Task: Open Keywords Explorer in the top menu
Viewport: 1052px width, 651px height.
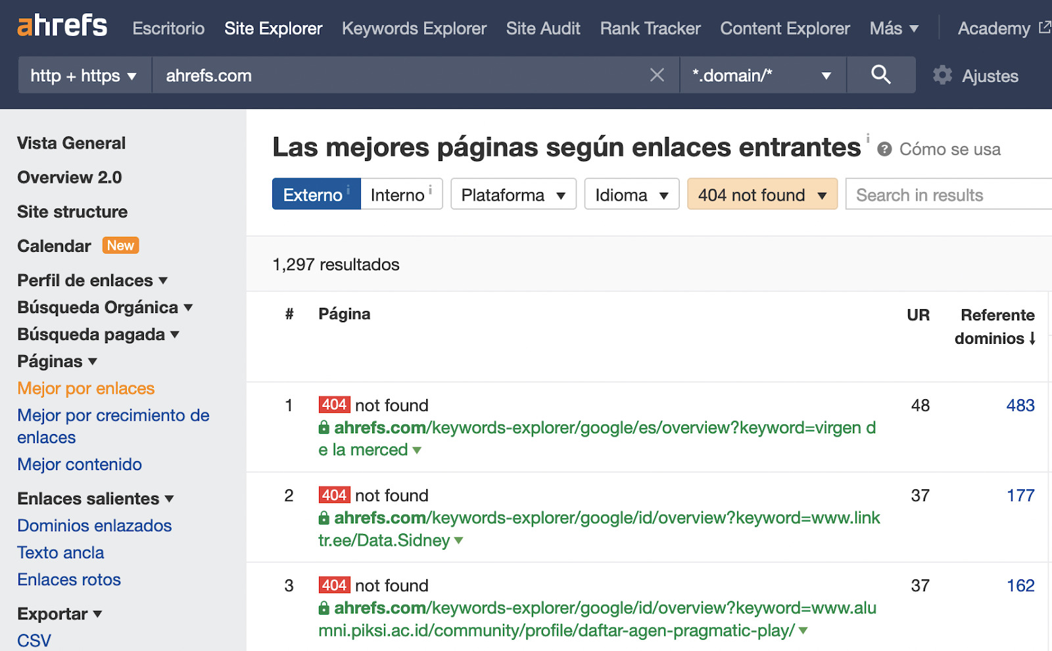Action: pyautogui.click(x=414, y=28)
